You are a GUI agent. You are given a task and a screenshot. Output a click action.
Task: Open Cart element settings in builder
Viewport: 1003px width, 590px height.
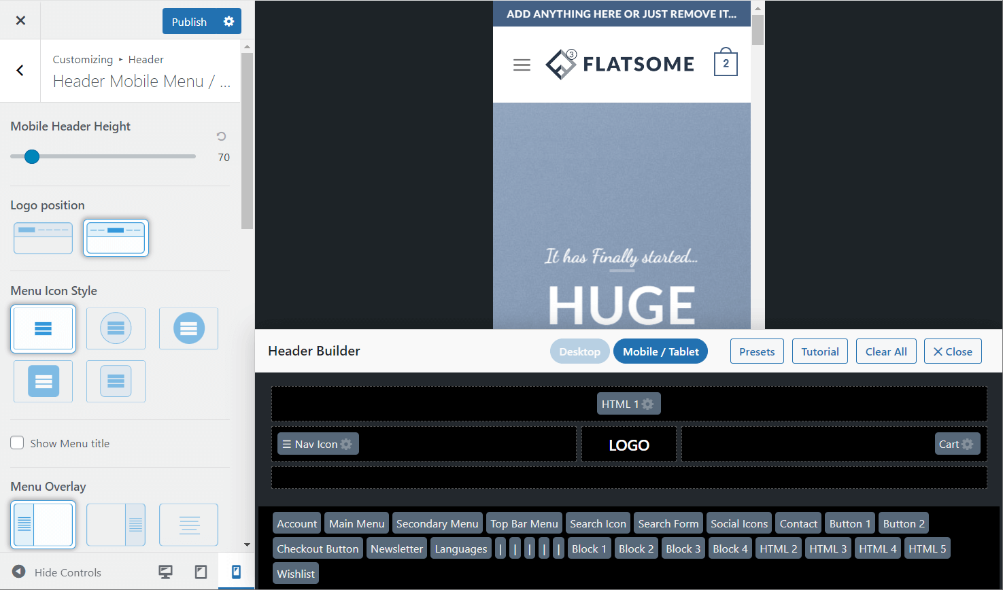pos(968,445)
